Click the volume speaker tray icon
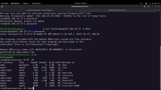 pos(153,3)
